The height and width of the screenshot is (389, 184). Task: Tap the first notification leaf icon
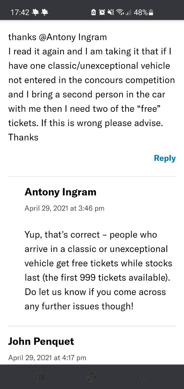pyautogui.click(x=36, y=12)
